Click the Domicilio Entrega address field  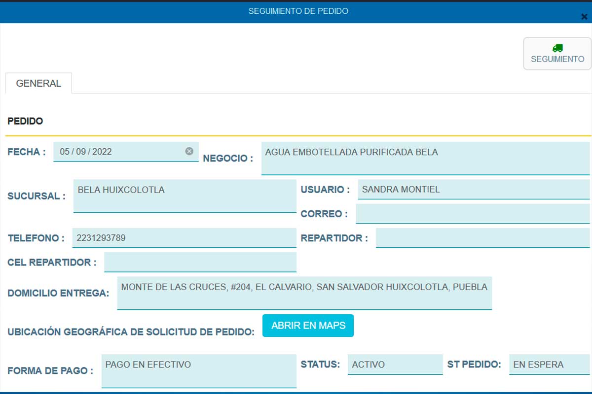(304, 293)
